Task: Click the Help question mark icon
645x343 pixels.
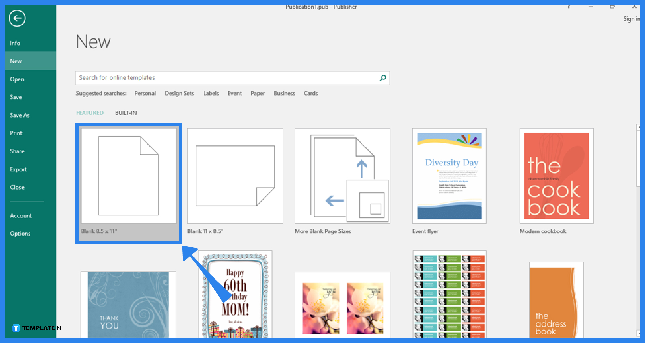Action: tap(569, 6)
